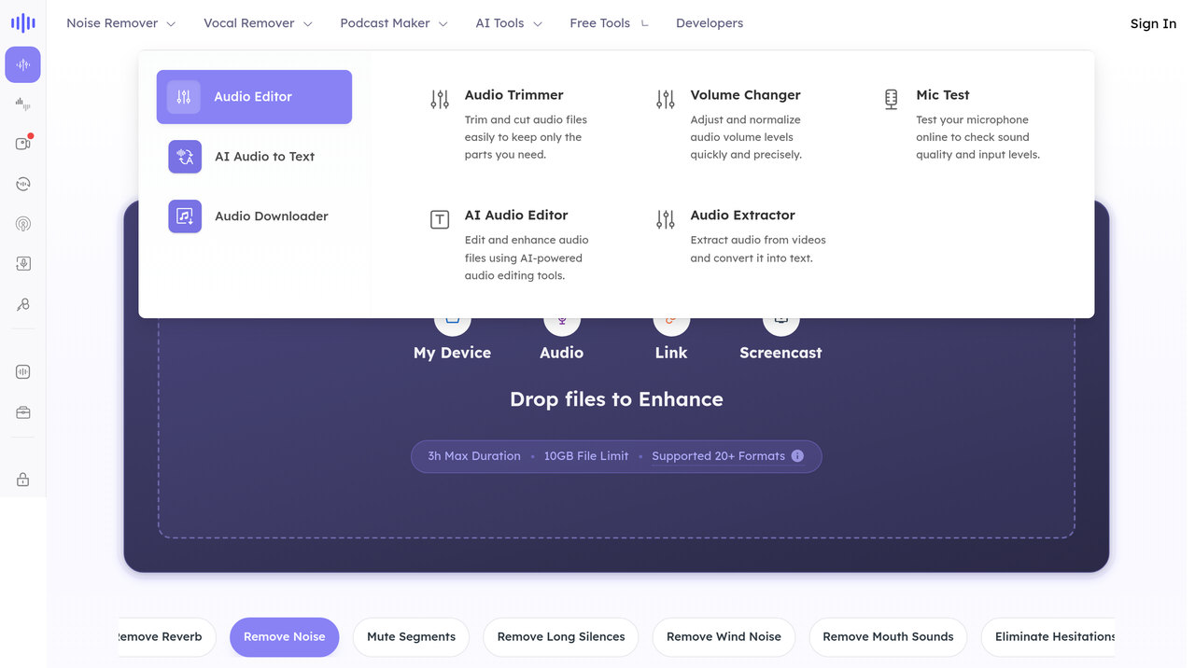Click the microphone recorder sidebar icon

23,264
